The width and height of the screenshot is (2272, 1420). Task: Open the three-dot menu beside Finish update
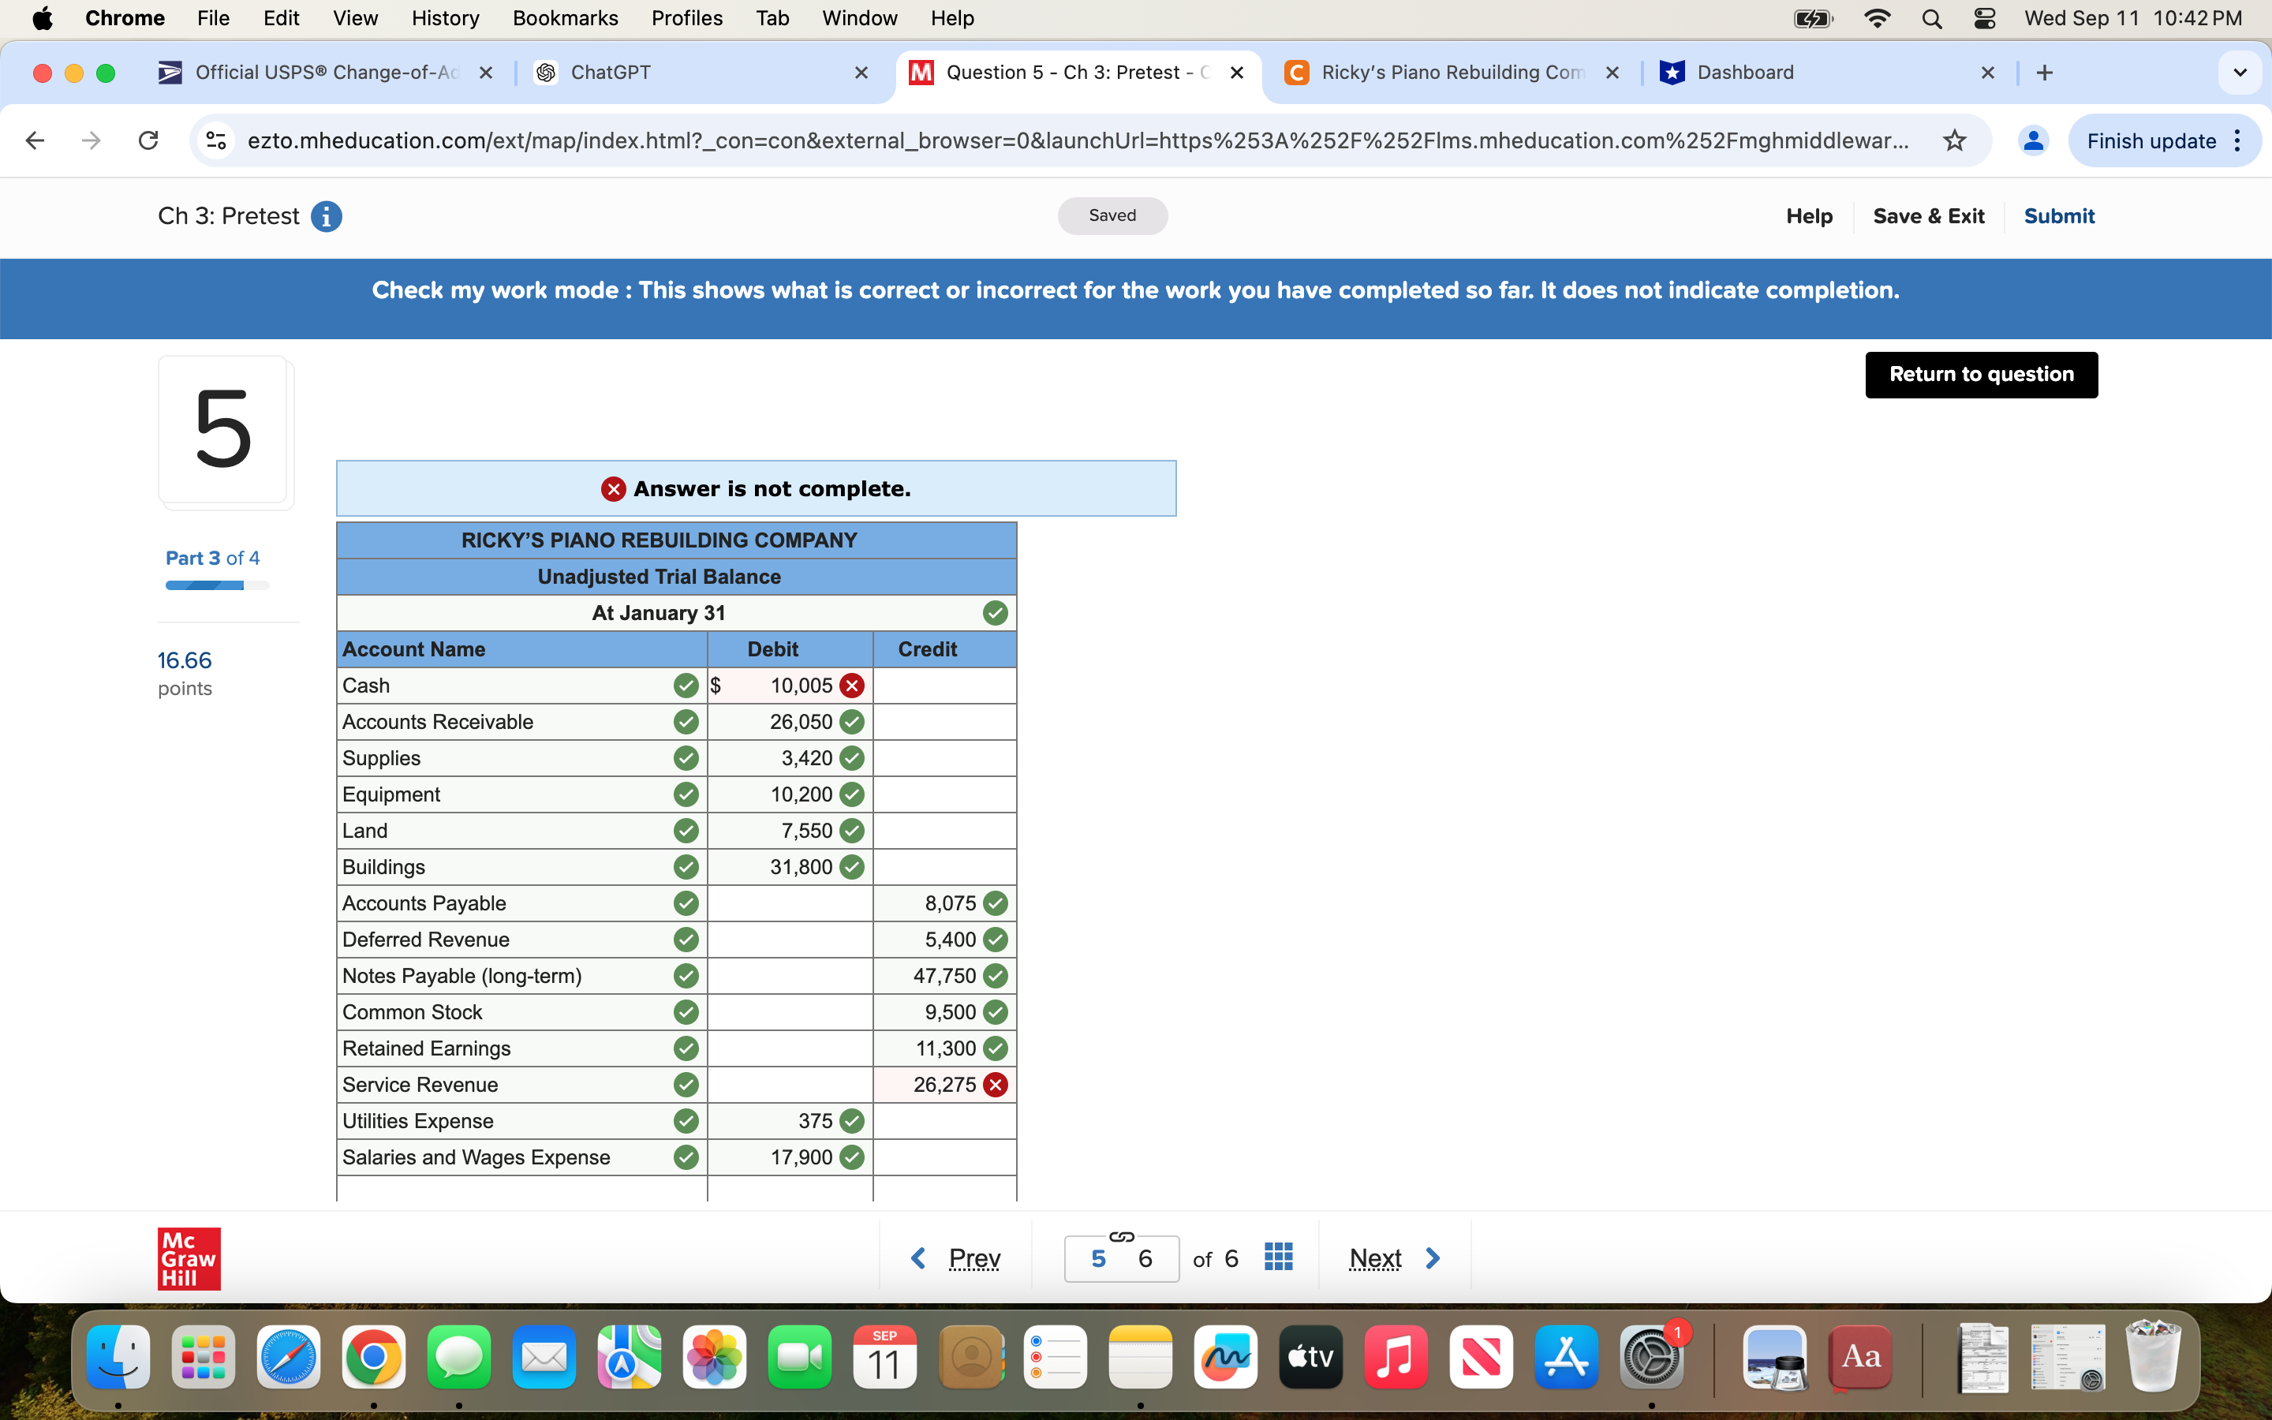click(2237, 140)
